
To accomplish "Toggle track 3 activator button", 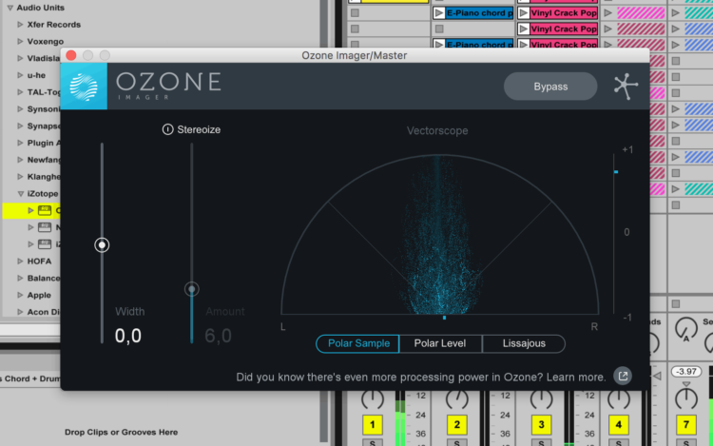I will tap(541, 424).
